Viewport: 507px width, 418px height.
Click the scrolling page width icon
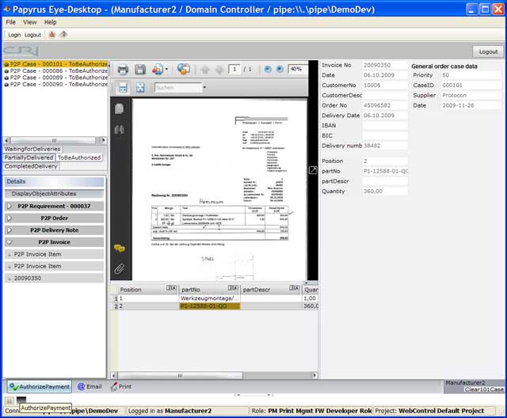[123, 88]
